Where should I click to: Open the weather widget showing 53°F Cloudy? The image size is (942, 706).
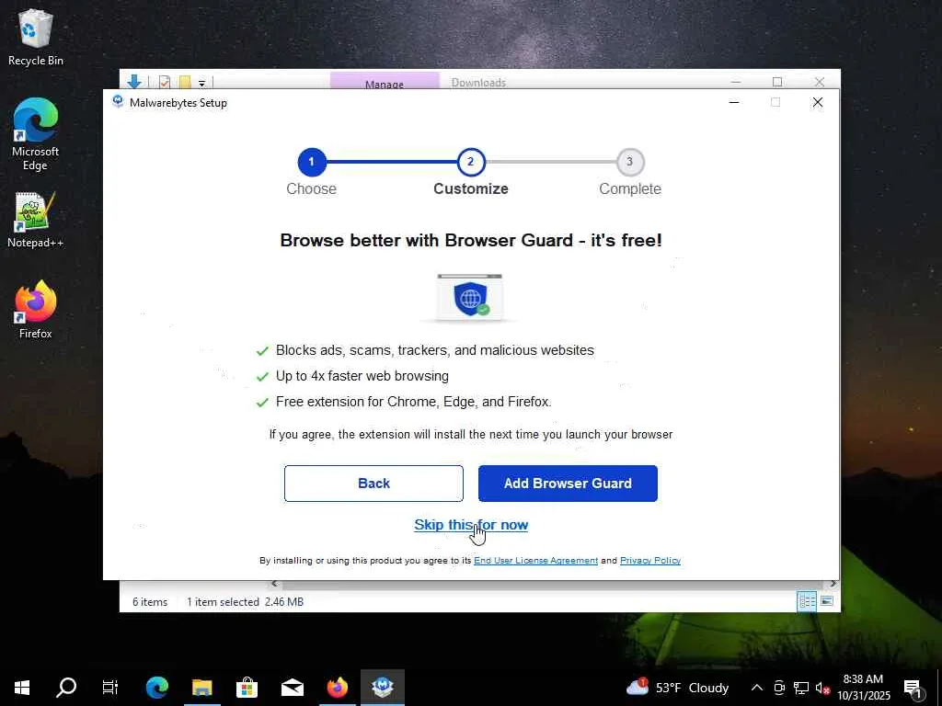[x=677, y=688]
